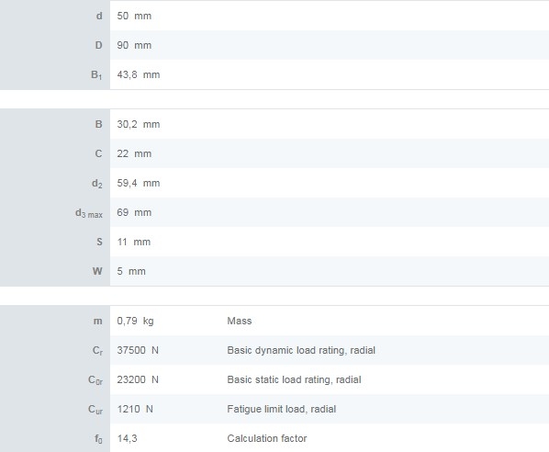Click the d3 max parameter label

coord(89,213)
